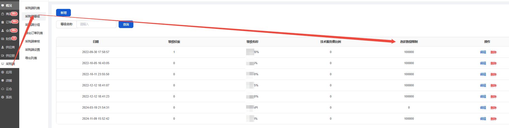Select the 采购端审核 submenu item
The image size is (509, 128).
pyautogui.click(x=32, y=41)
